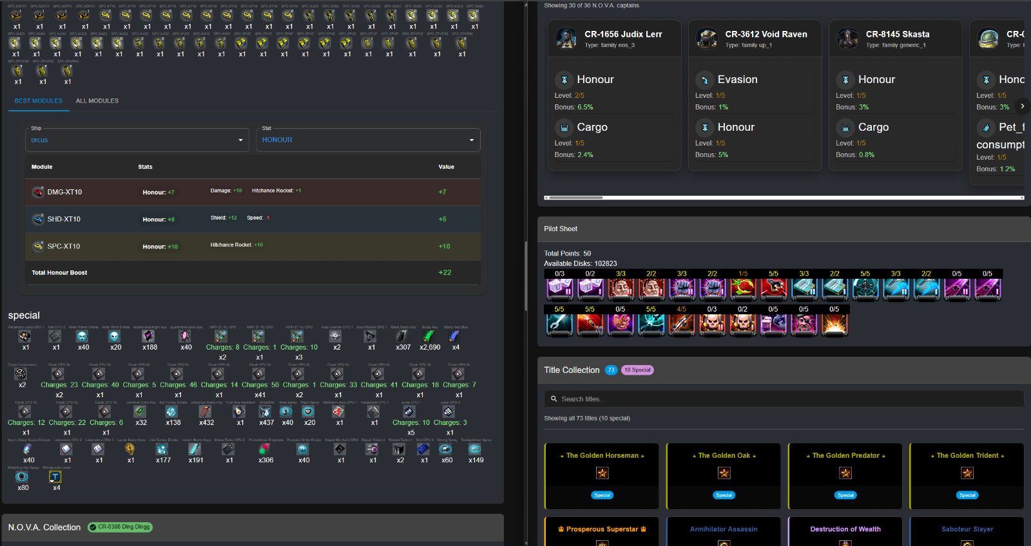Image resolution: width=1031 pixels, height=546 pixels.
Task: Open CR-3612 Void Raven captain avatar
Action: (x=707, y=39)
